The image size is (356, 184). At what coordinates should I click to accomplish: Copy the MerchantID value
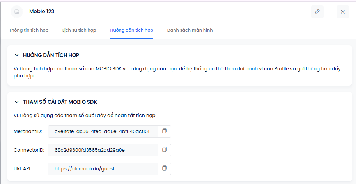165,131
